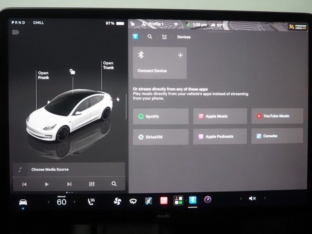Open the all-apps launcher icon
This screenshot has width=312, height=234.
[178, 200]
